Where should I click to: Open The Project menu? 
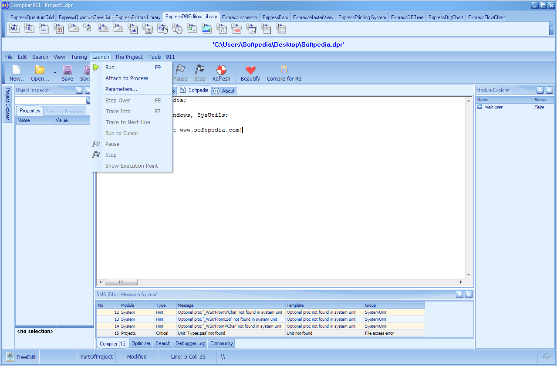tap(129, 57)
